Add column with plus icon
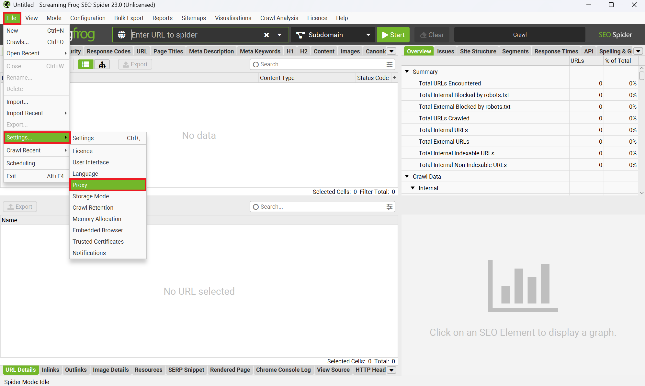The width and height of the screenshot is (645, 386). click(394, 77)
